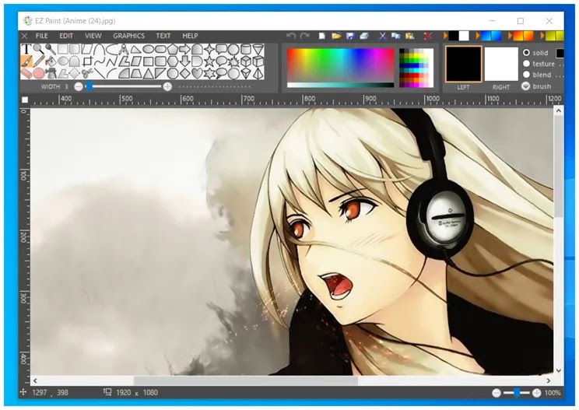Open the HELP menu
Image resolution: width=579 pixels, height=410 pixels.
(190, 36)
